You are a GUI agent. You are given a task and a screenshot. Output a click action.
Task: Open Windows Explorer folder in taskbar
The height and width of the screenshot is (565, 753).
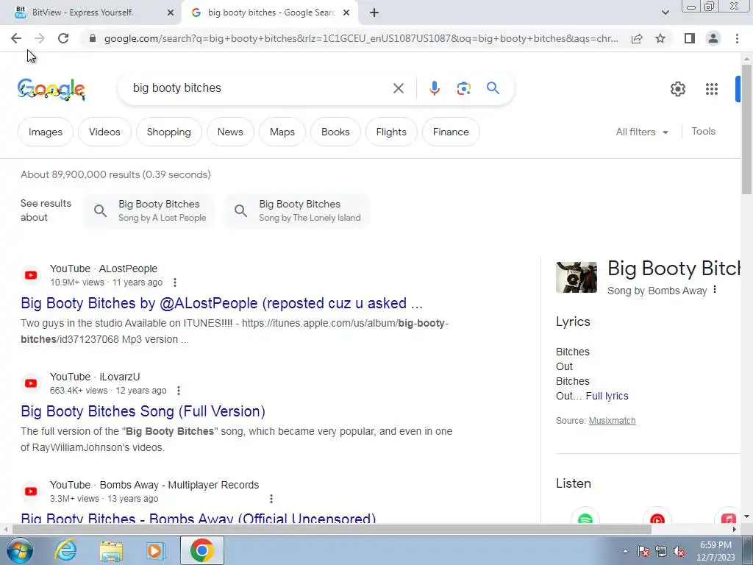[111, 551]
